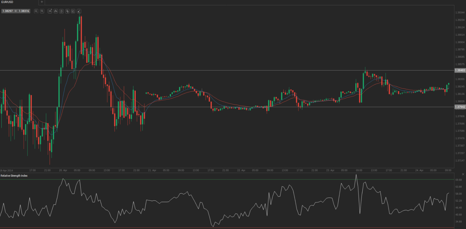
Task: Select the 1.37942 horizontal line price tag
Action: click(x=460, y=107)
